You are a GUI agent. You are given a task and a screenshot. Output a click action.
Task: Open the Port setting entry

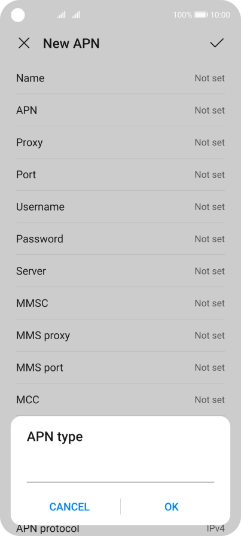(120, 174)
